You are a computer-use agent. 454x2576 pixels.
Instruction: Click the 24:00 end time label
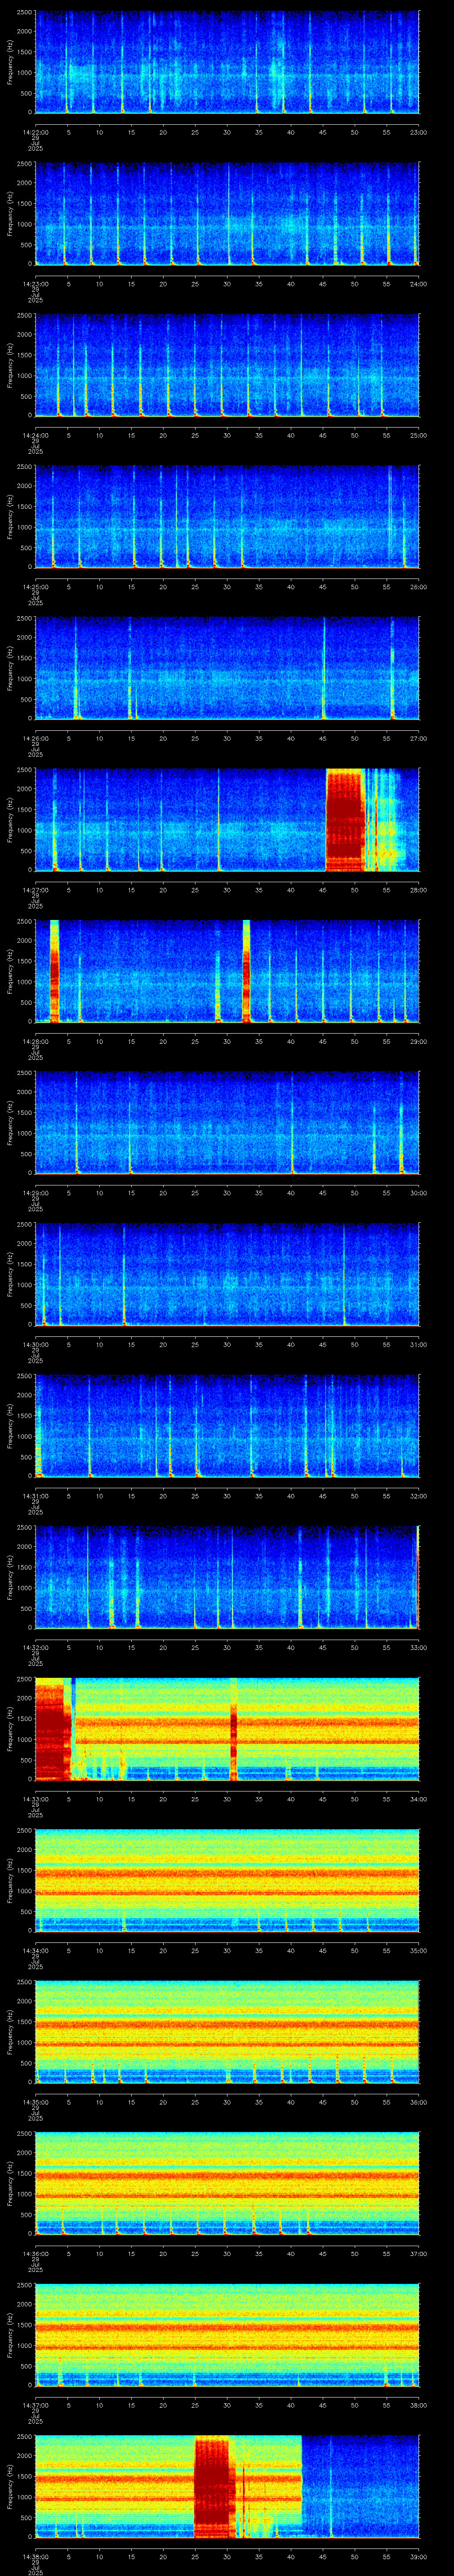(419, 284)
